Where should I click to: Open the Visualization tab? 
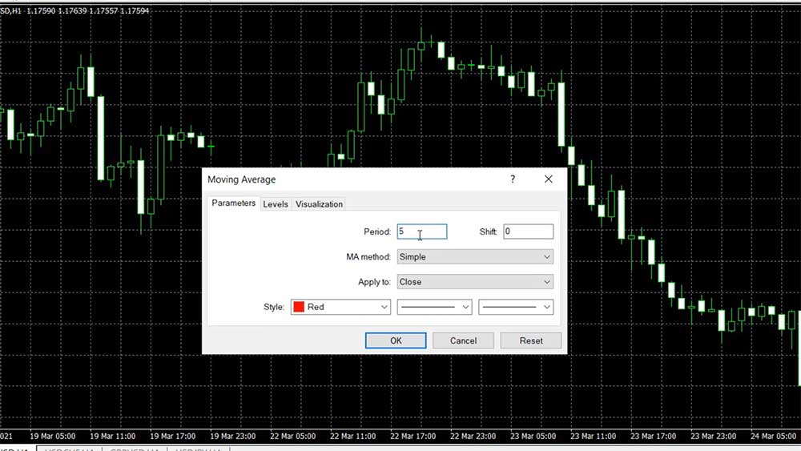point(320,203)
